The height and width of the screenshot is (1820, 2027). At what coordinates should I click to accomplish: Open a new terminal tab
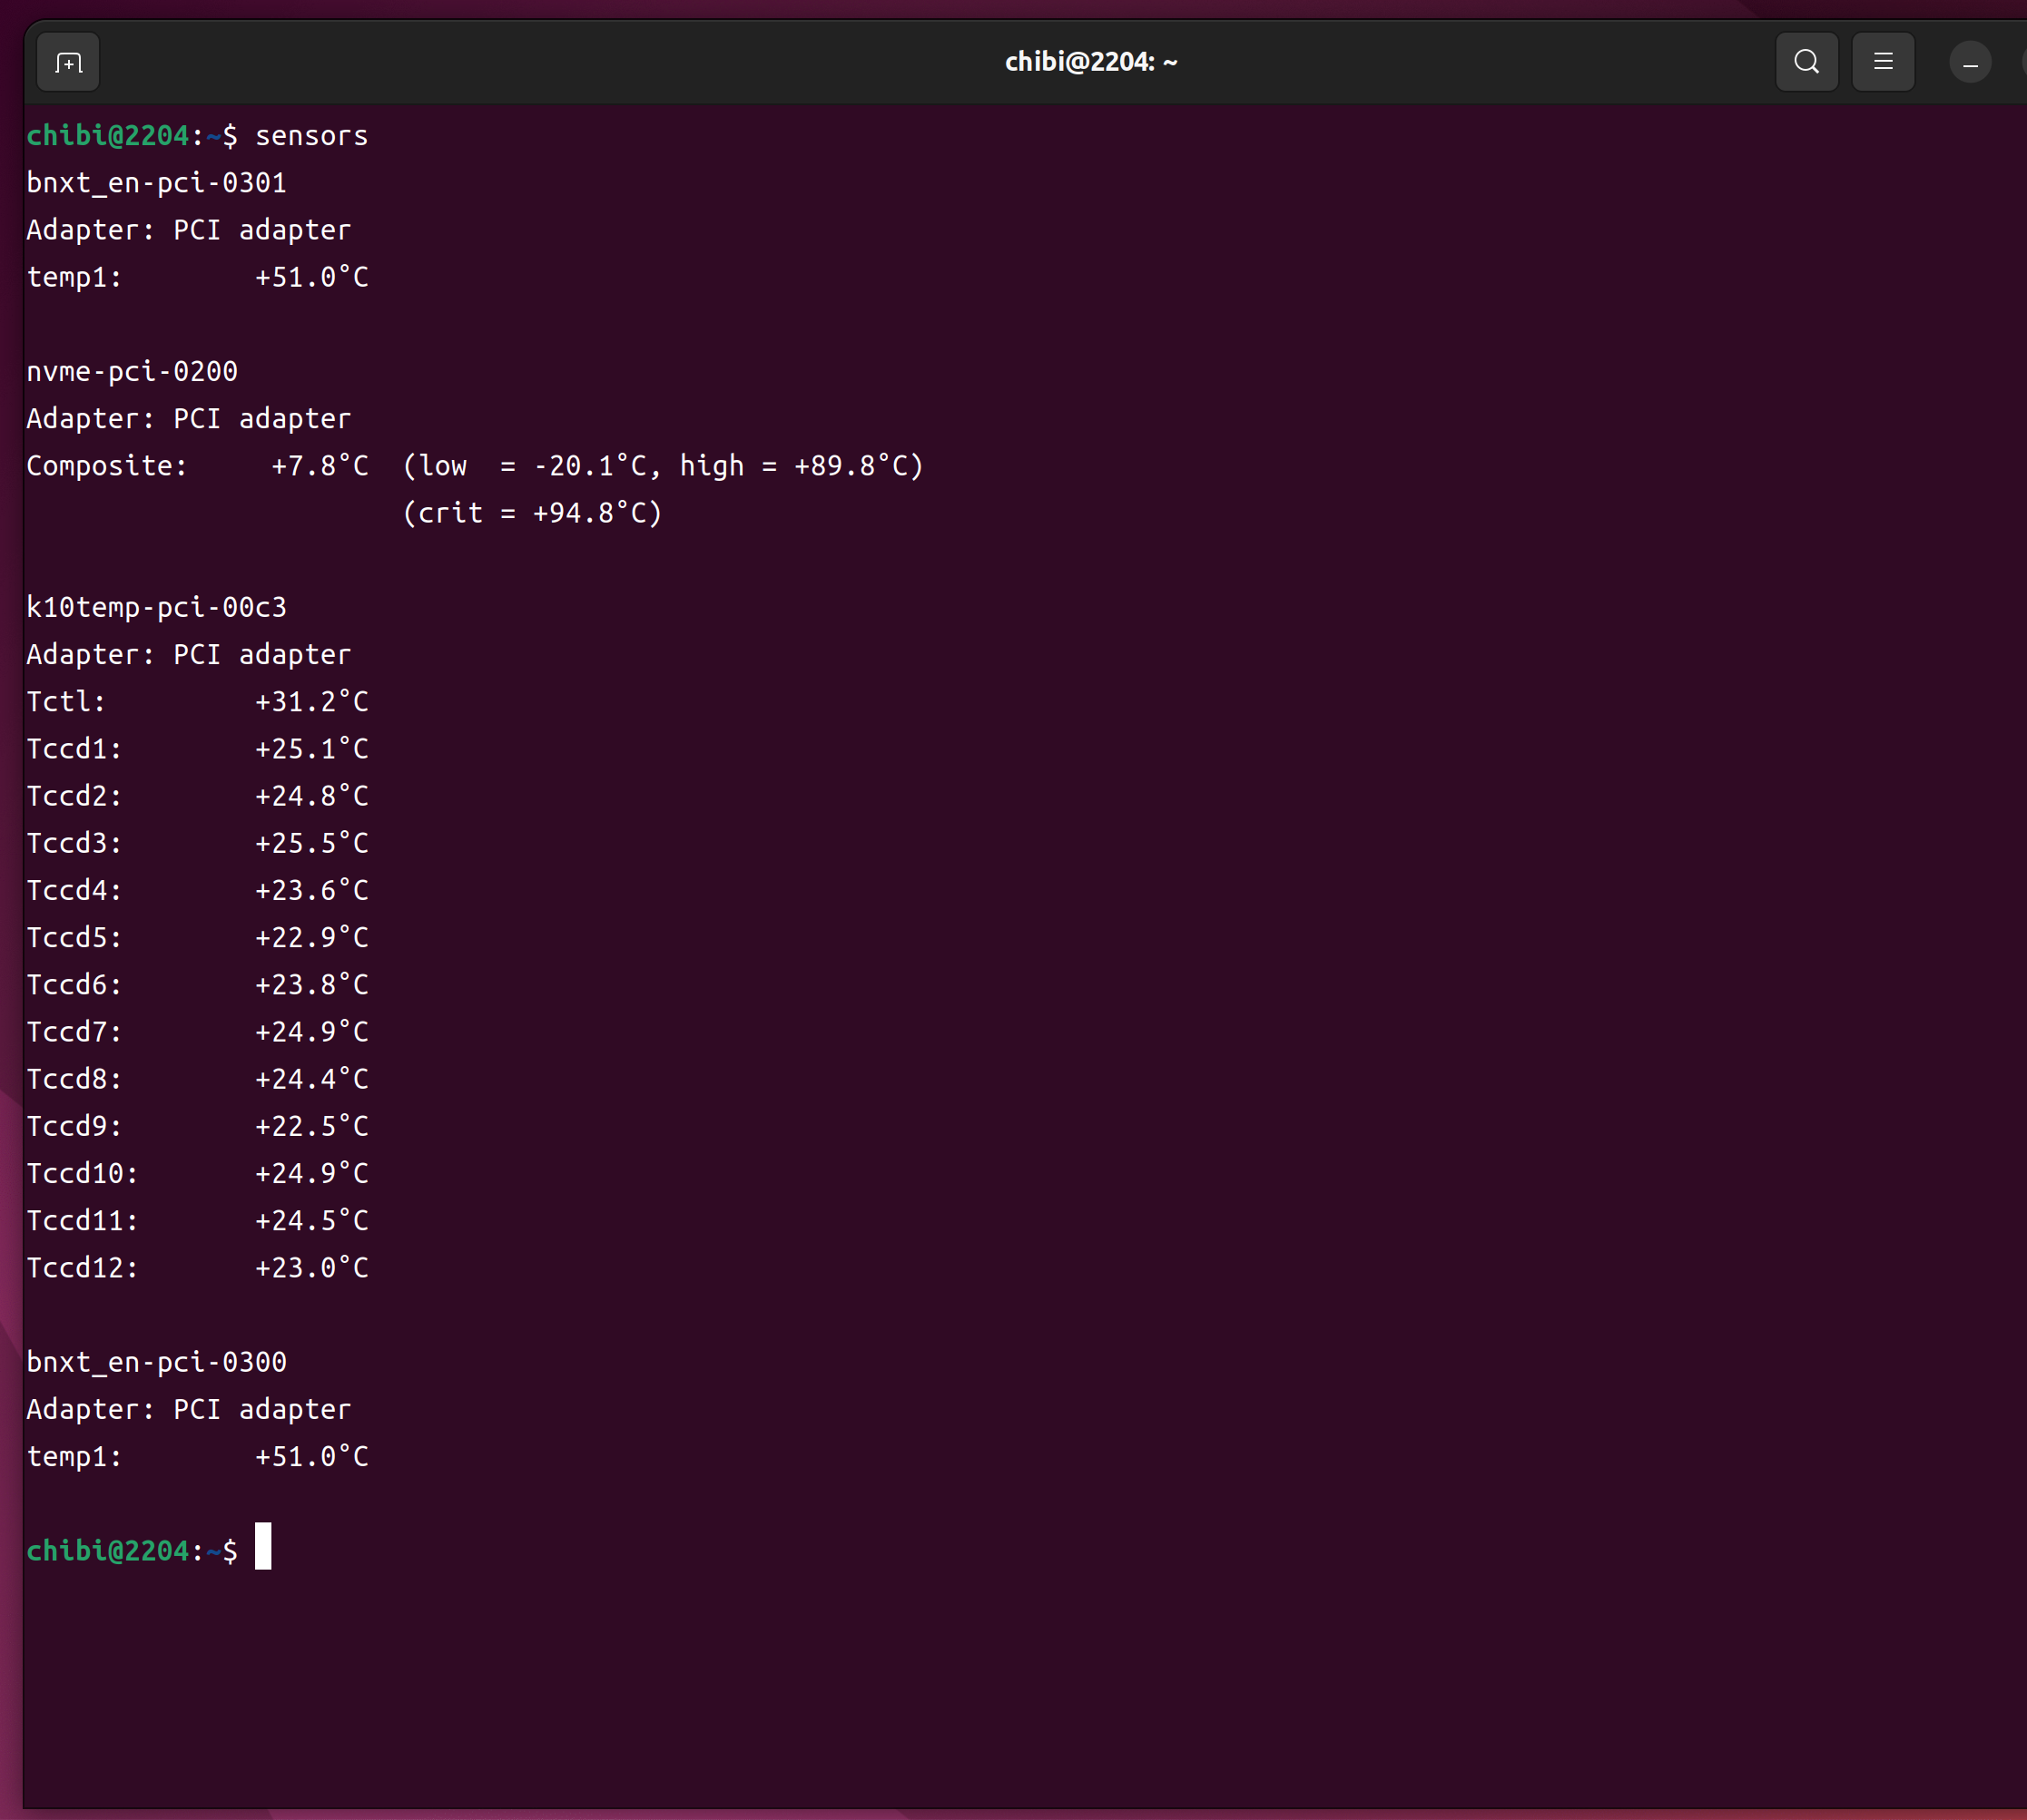click(x=68, y=63)
